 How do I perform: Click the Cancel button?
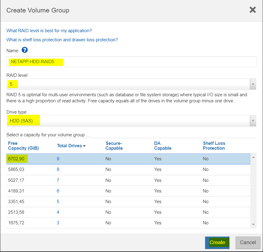point(248,243)
